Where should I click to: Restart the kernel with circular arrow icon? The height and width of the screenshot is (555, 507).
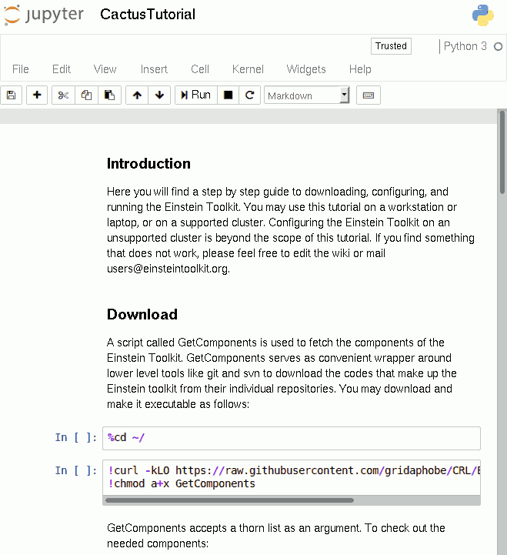[248, 95]
